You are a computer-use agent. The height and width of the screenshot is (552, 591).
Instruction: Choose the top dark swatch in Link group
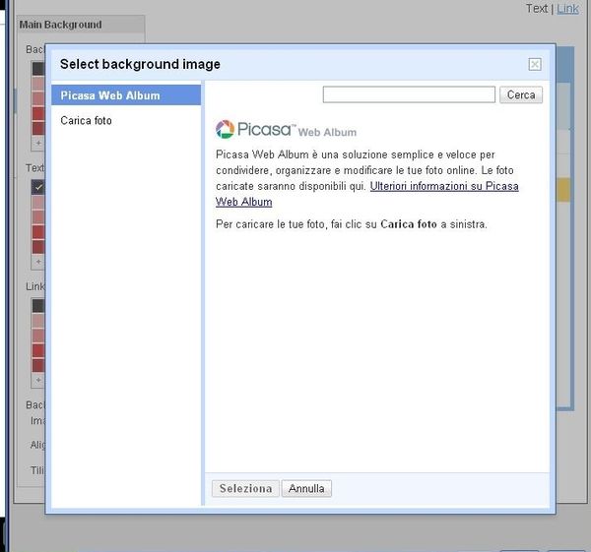(38, 305)
